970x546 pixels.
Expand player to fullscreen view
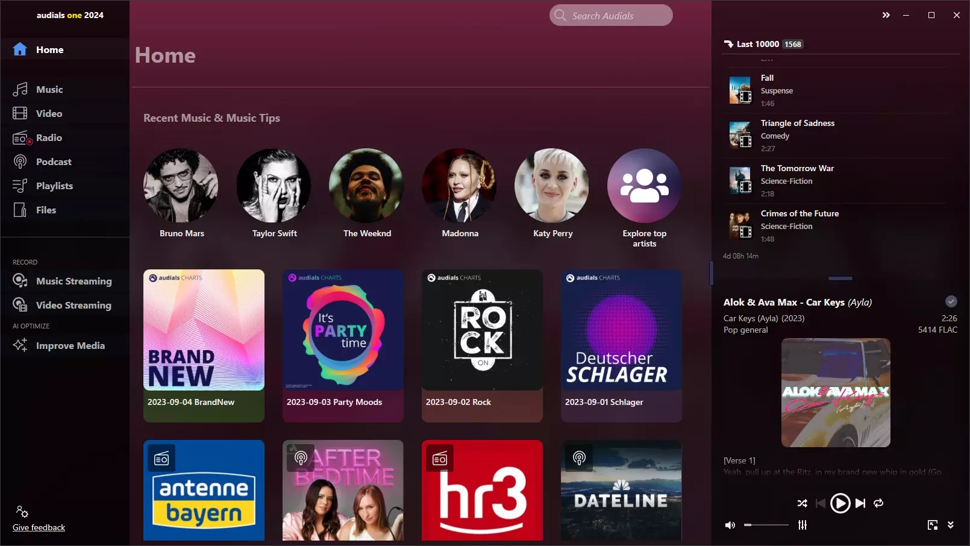(933, 525)
